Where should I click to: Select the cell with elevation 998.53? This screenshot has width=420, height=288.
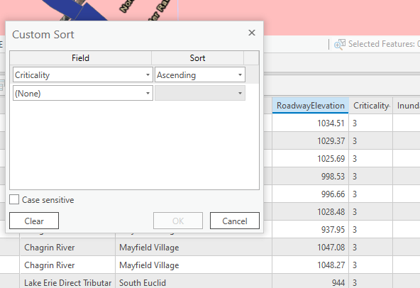[311, 177]
